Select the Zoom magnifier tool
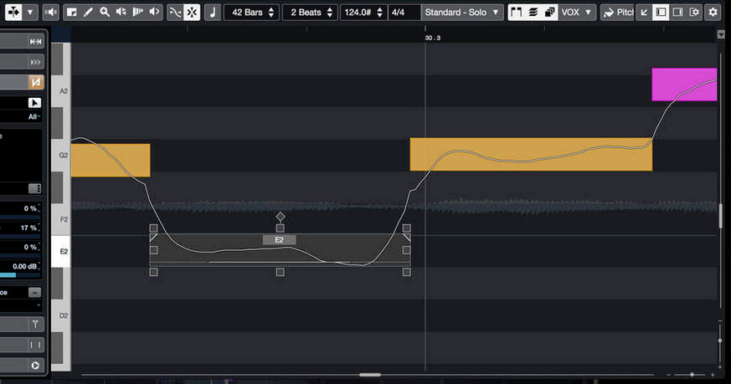Image resolution: width=731 pixels, height=384 pixels. [104, 13]
